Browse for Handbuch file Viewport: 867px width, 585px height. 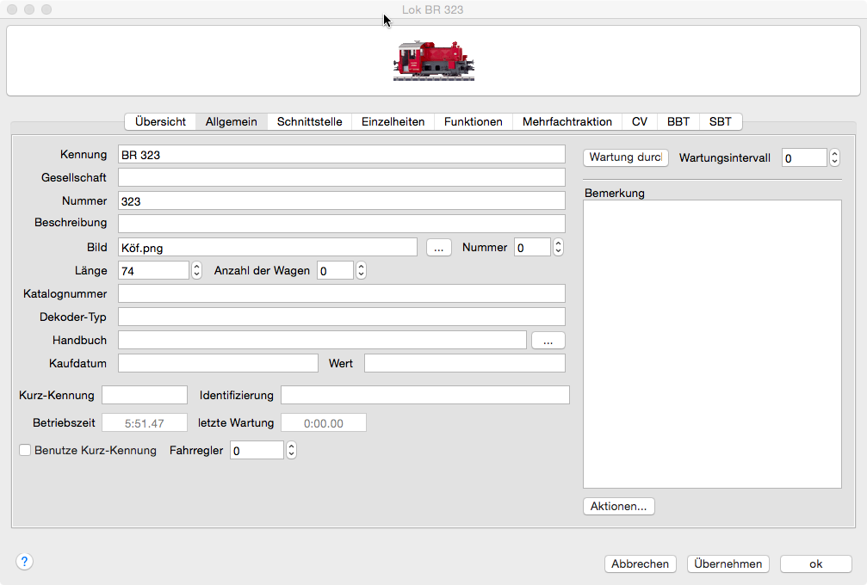(x=548, y=341)
